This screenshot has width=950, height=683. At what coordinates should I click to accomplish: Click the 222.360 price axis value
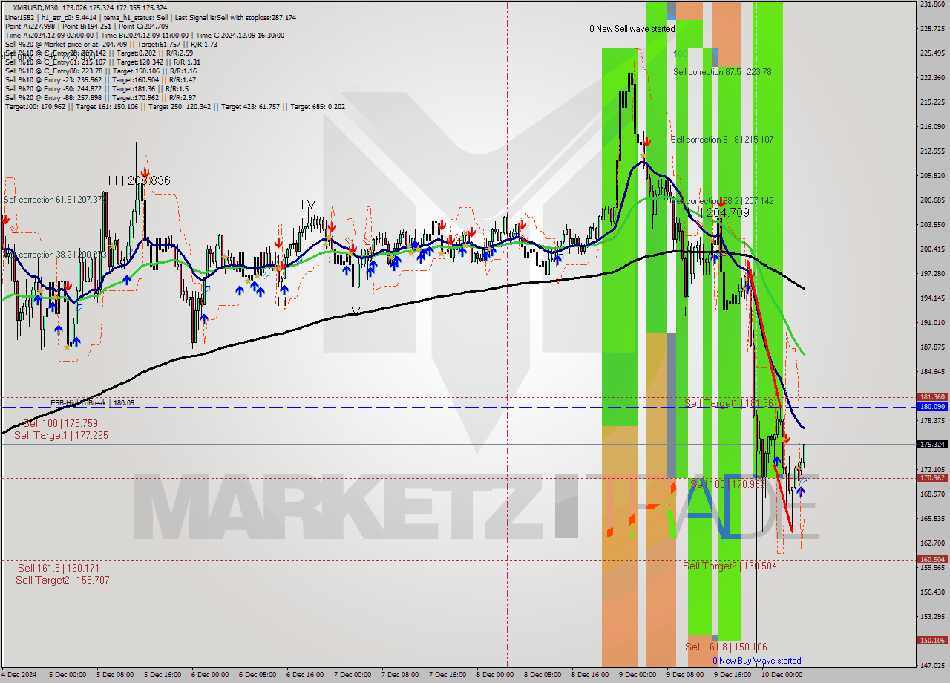[932, 78]
